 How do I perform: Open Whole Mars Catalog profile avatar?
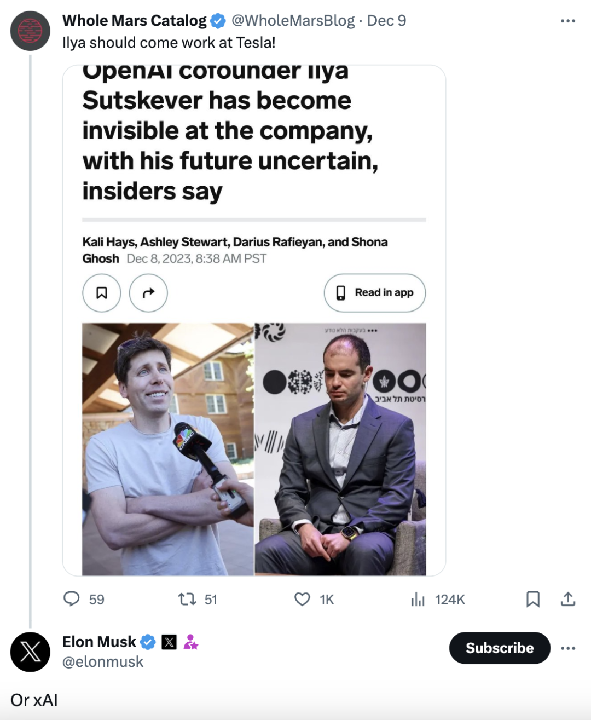[x=30, y=31]
